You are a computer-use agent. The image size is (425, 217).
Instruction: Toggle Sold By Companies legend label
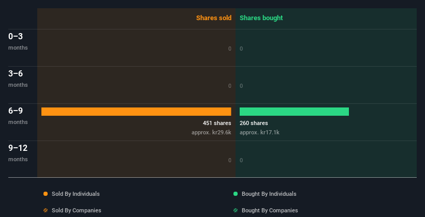[x=77, y=210]
